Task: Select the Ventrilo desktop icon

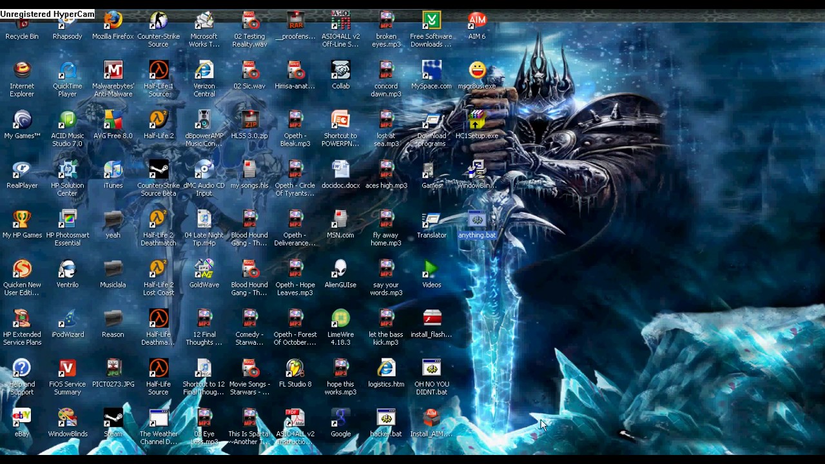Action: (68, 273)
